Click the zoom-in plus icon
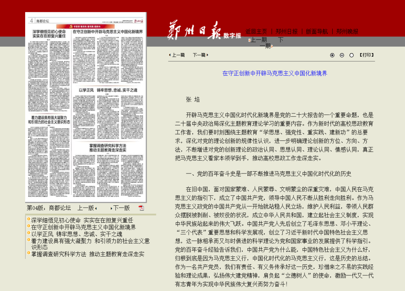The height and width of the screenshot is (291, 405). 332,55
